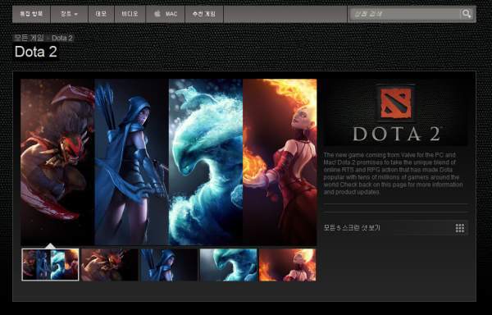The height and width of the screenshot is (315, 492).
Task: Open the screenshot grid view icon
Action: [460, 228]
